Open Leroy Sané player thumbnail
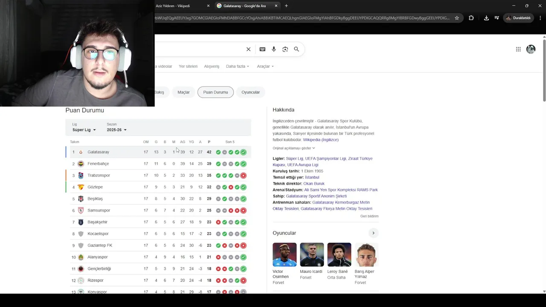The image size is (546, 307). coord(339,255)
